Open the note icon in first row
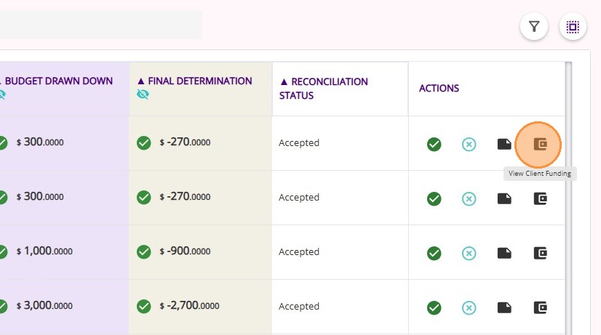601x335 pixels. click(x=504, y=144)
